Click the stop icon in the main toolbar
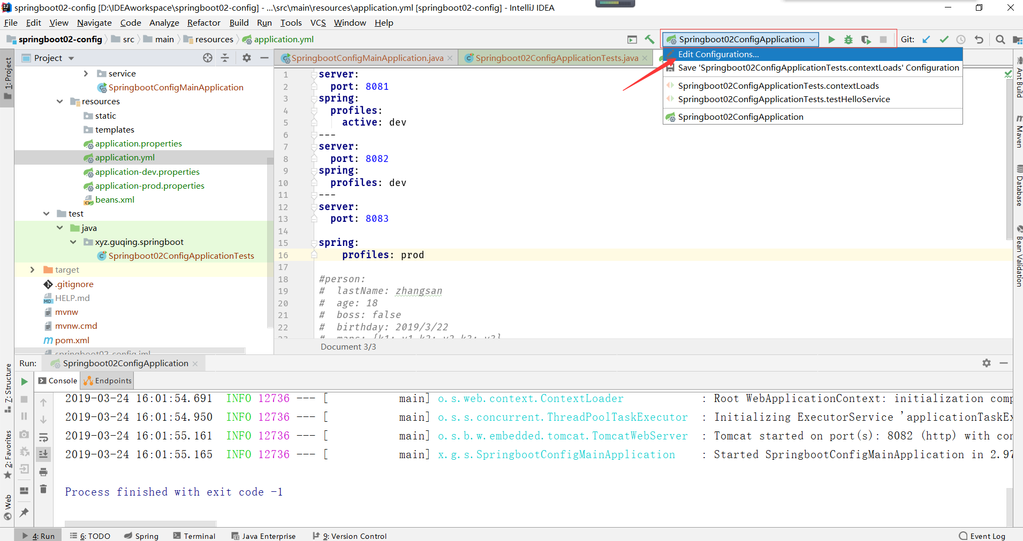Image resolution: width=1023 pixels, height=541 pixels. [883, 40]
